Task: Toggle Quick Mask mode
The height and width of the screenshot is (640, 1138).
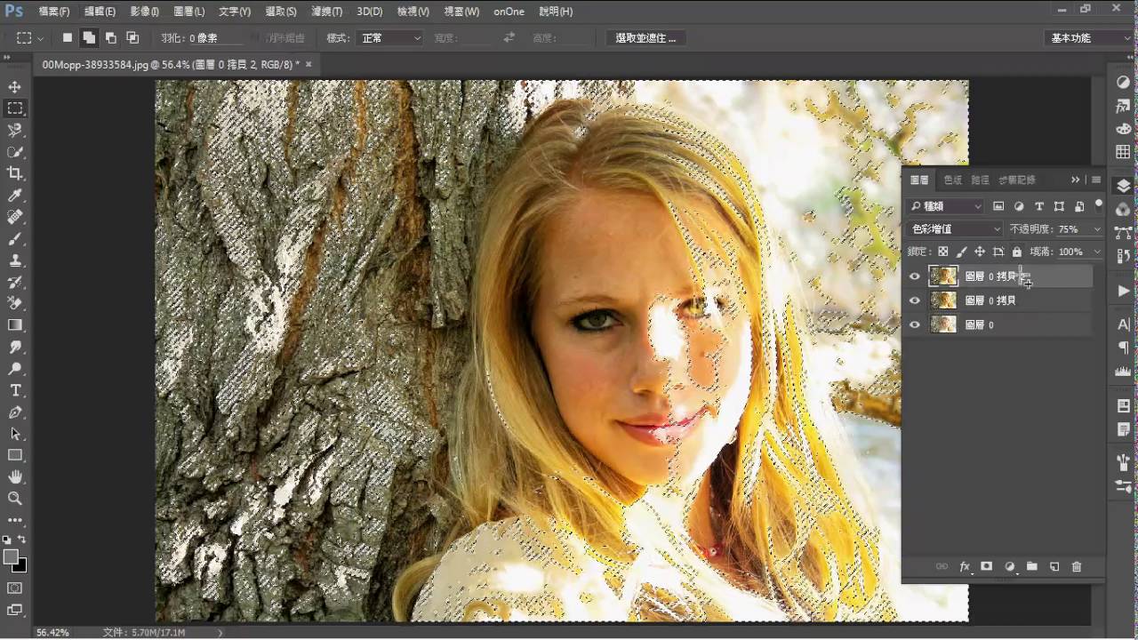Action: 15,588
